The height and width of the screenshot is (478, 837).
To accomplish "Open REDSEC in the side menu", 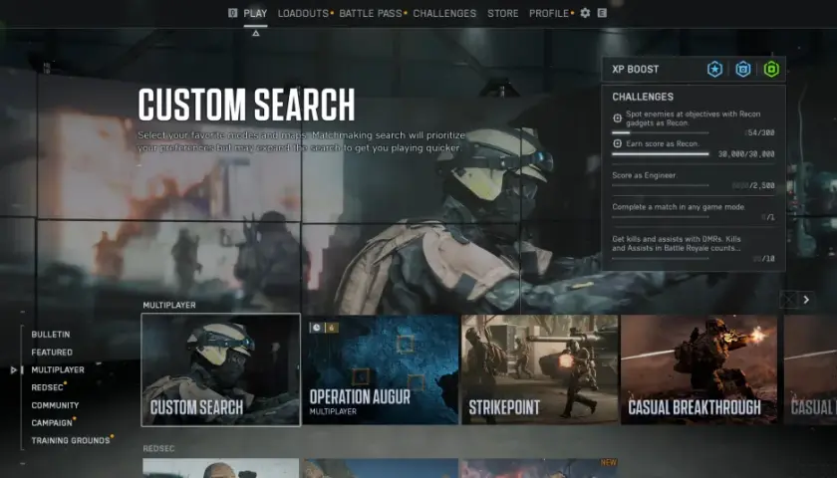I will point(47,387).
